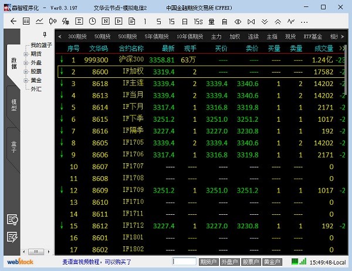Viewport: 352px width, 271px height.
Task: Select 我的篮子 in the tree
Action: pos(41,45)
